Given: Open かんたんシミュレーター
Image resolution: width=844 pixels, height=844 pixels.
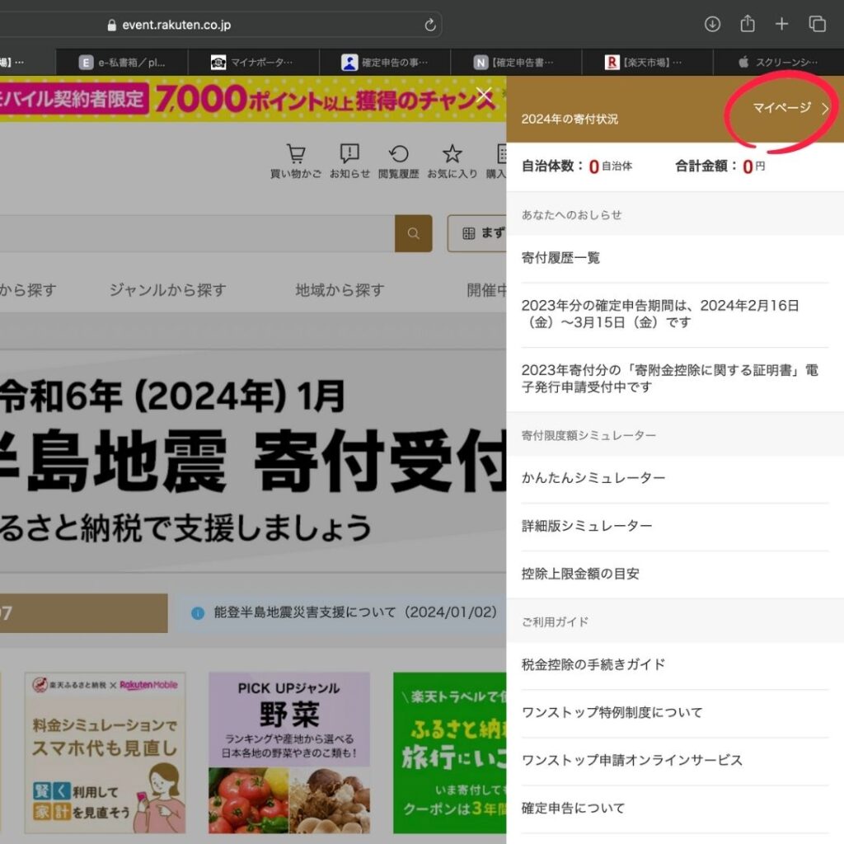Looking at the screenshot, I should click(x=675, y=478).
